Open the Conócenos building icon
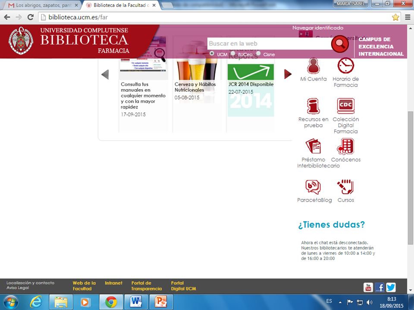This screenshot has width=414, height=310. 345,146
